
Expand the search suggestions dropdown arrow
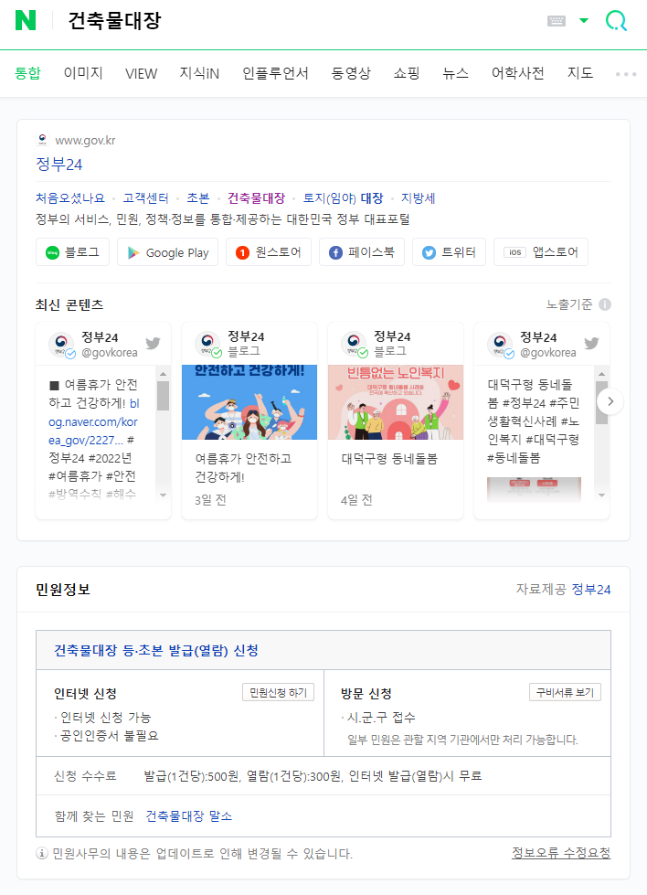coord(584,21)
